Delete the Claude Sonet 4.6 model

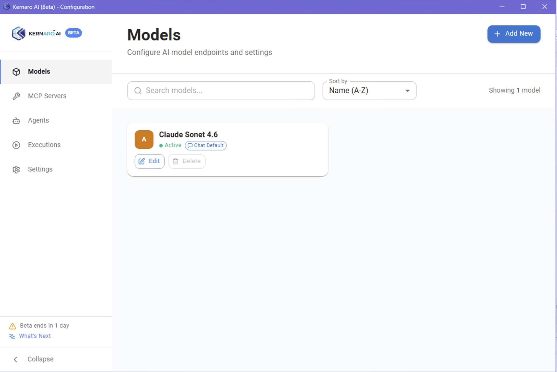click(x=187, y=161)
